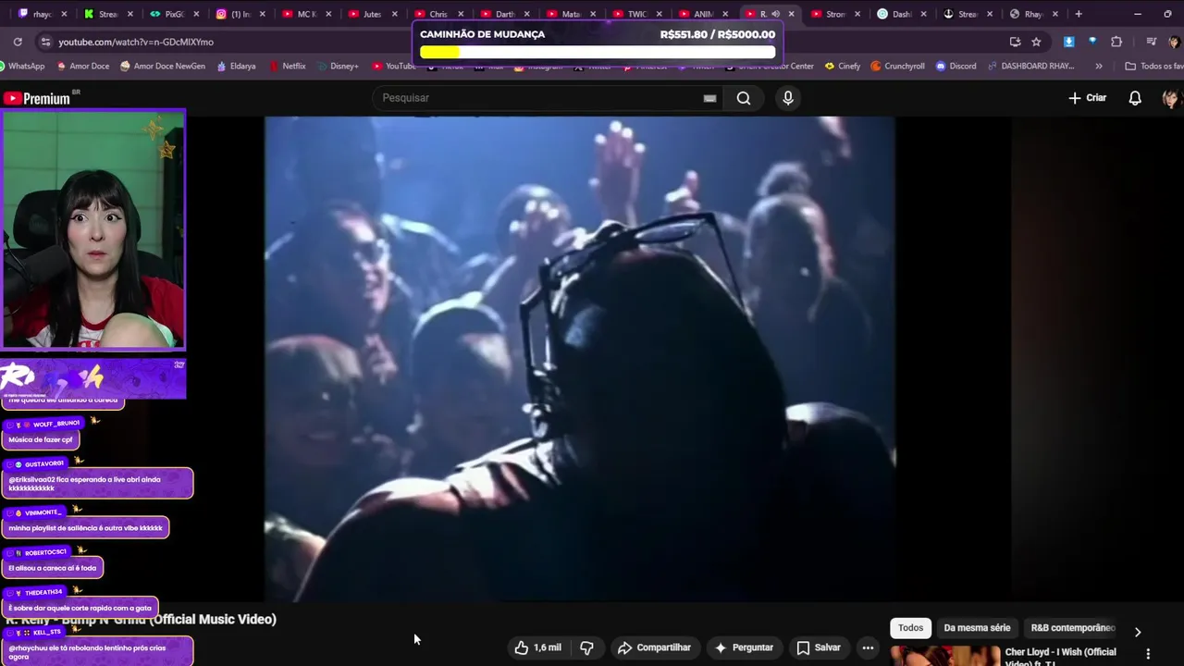Switch to the Instagram tab
This screenshot has height=666, width=1184.
[240, 14]
